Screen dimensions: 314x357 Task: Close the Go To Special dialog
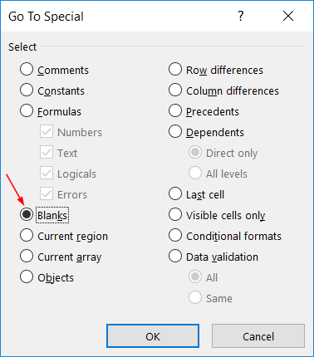tap(288, 16)
